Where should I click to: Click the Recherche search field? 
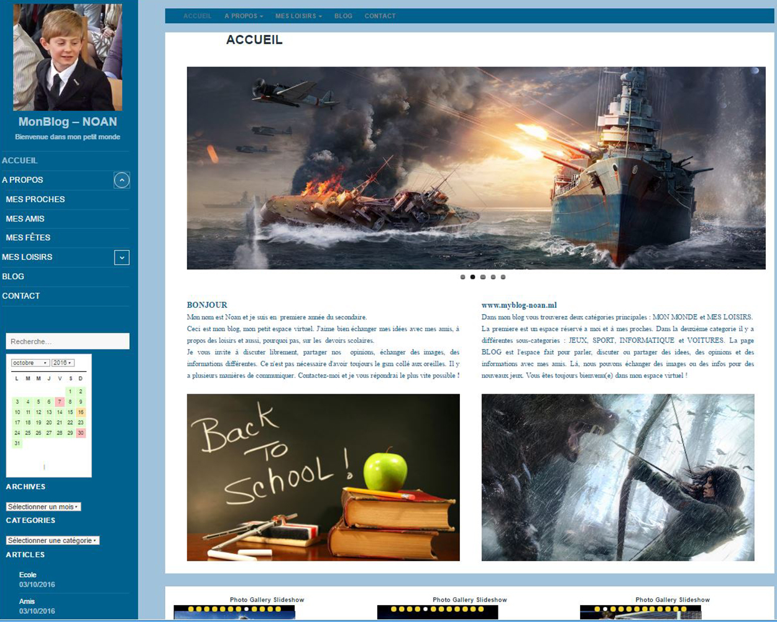point(68,341)
